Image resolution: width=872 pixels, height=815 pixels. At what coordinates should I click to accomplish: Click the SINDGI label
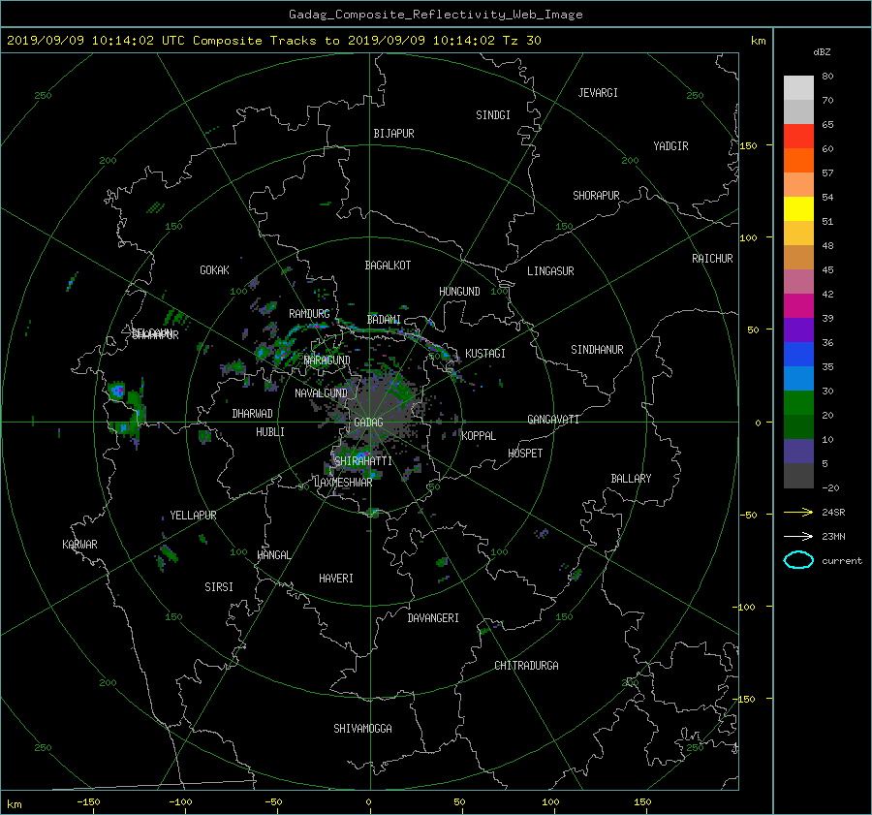point(493,114)
